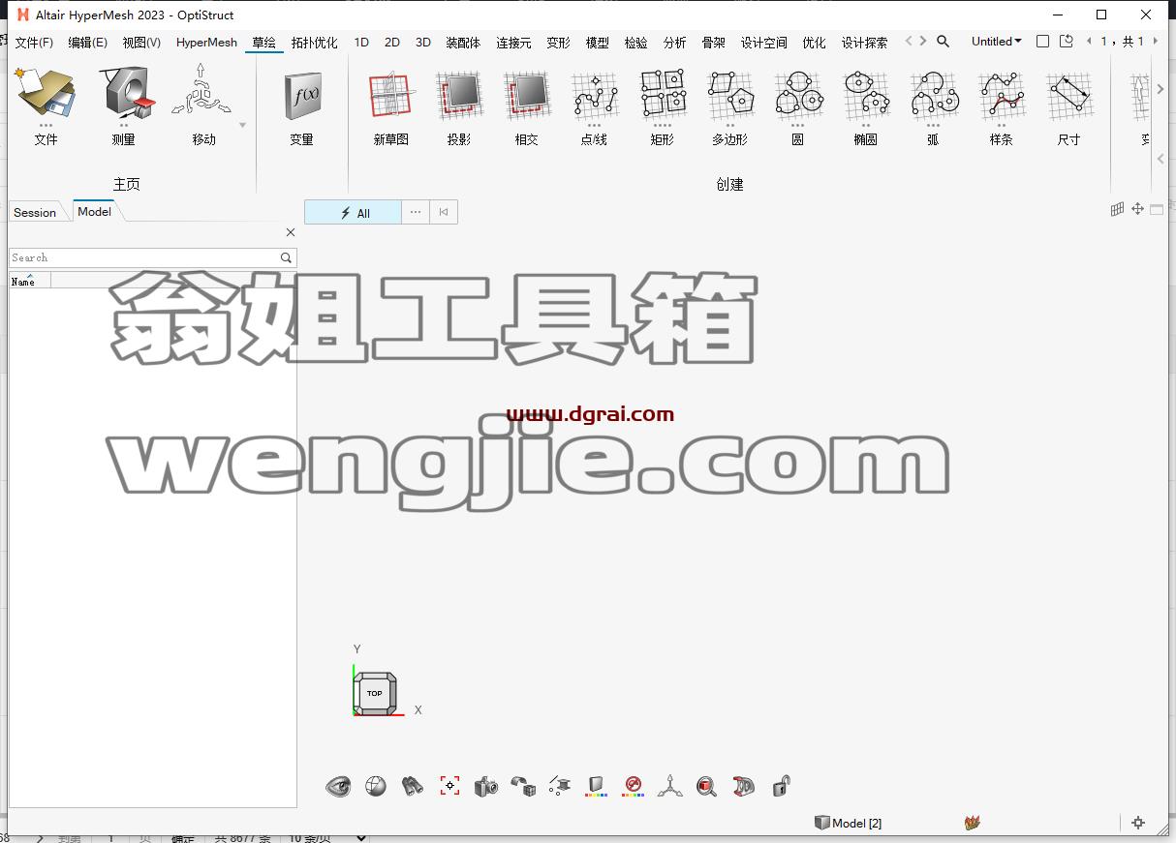Select the 相交 (Intersect) sketch tool
This screenshot has height=843, width=1176.
click(x=527, y=96)
